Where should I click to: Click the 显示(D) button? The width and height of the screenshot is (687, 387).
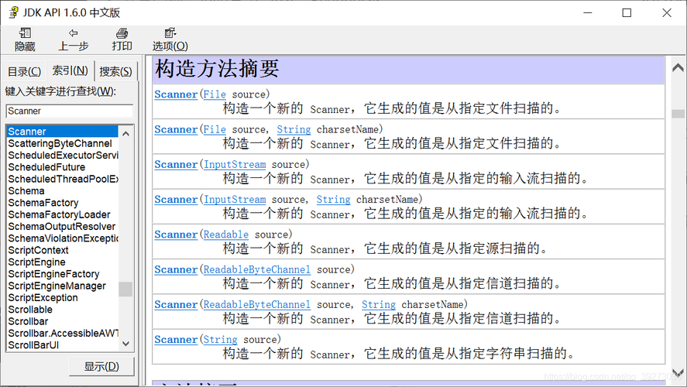[101, 366]
